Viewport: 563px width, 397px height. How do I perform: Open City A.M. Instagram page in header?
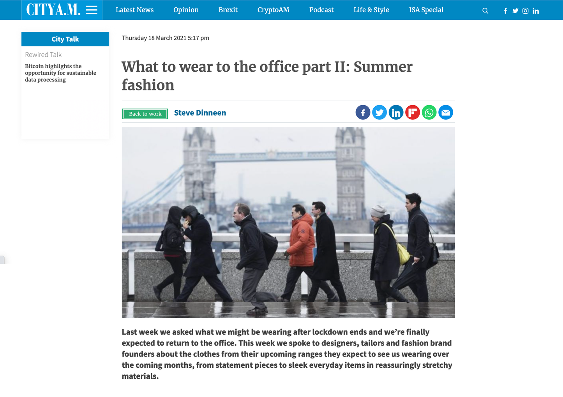pos(526,11)
